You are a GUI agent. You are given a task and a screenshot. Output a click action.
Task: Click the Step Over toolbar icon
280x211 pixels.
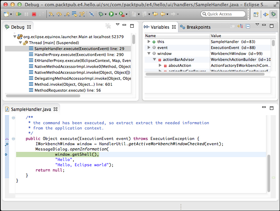(x=59, y=14)
